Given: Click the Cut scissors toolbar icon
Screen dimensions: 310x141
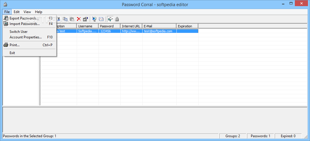Looking at the screenshot, I should [59, 19].
